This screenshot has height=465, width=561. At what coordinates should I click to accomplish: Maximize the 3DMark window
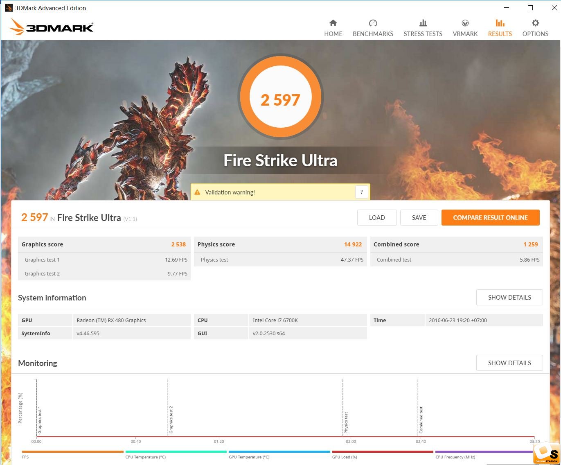(530, 8)
